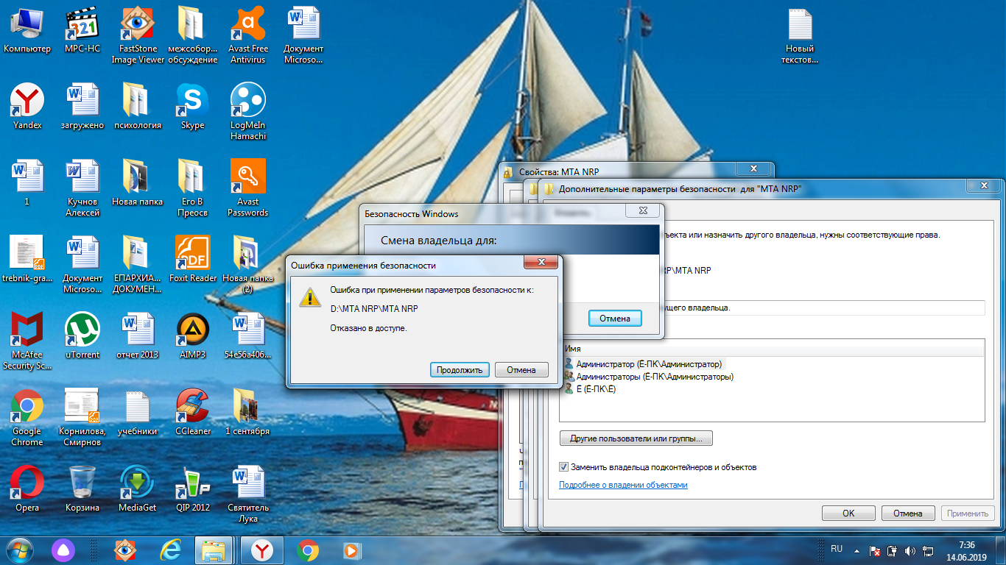Open the Его В Преосв folder

193,188
